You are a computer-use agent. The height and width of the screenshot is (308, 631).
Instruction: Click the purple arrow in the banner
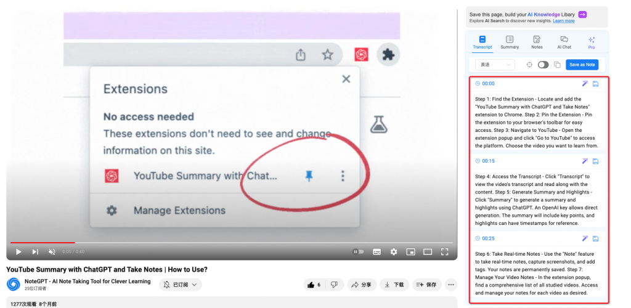click(x=582, y=14)
